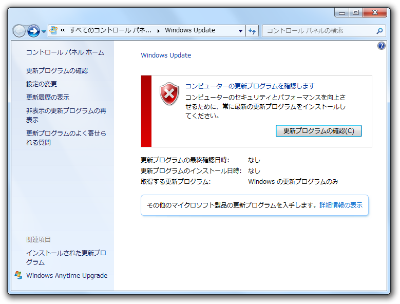Open the blue Help question mark icon
This screenshot has height=304, width=400.
coord(381,46)
